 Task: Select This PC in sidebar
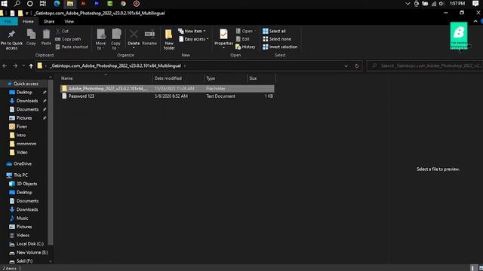20,175
